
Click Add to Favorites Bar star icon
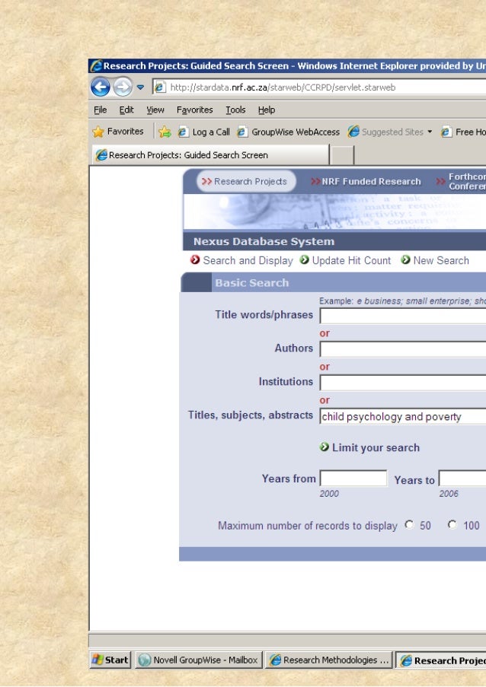pyautogui.click(x=165, y=132)
